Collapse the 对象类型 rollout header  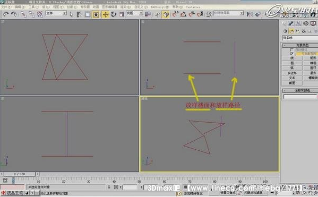300,45
